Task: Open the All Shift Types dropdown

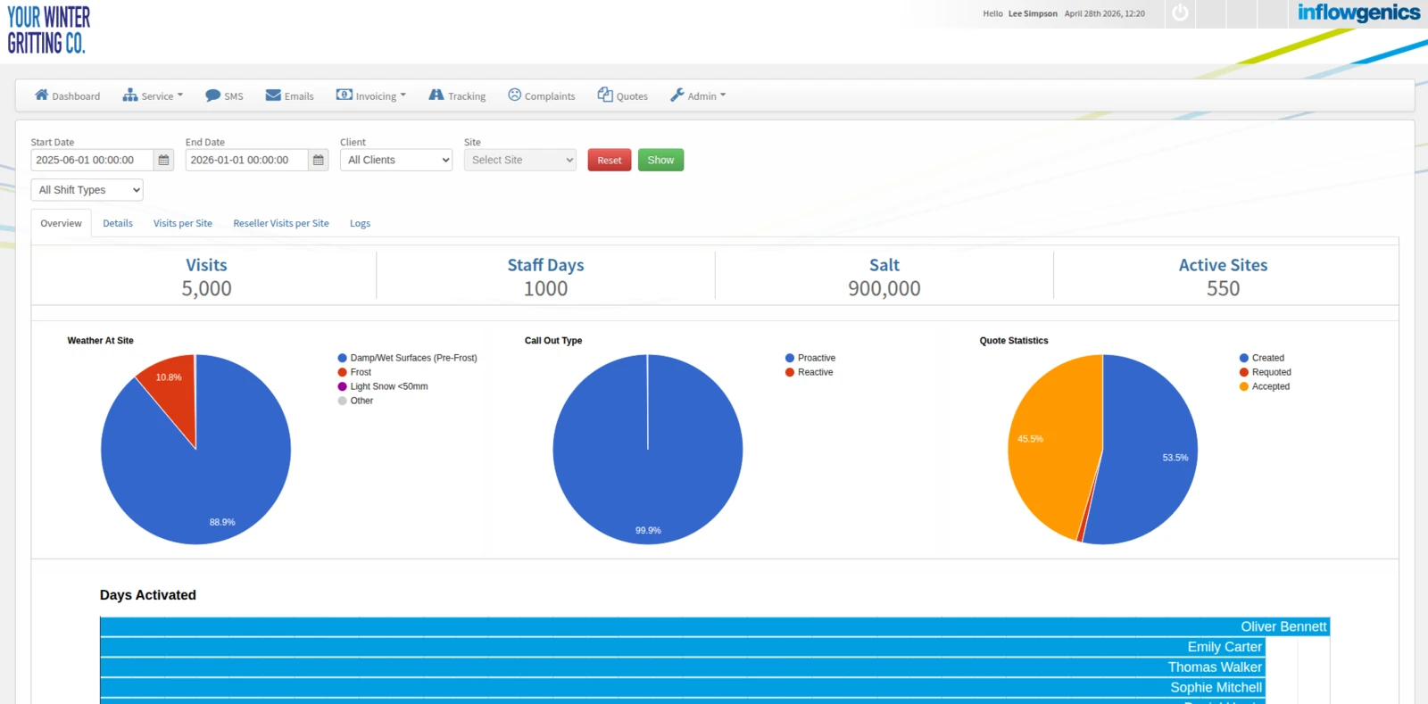Action: [x=87, y=190]
